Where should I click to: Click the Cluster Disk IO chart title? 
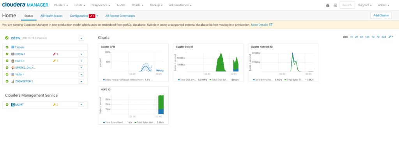point(184,47)
